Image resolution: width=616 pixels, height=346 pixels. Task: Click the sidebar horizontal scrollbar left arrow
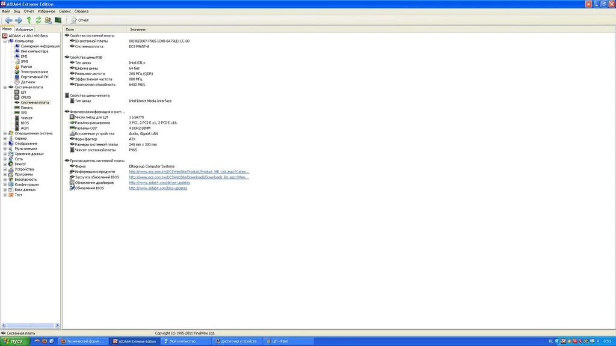[x=4, y=325]
